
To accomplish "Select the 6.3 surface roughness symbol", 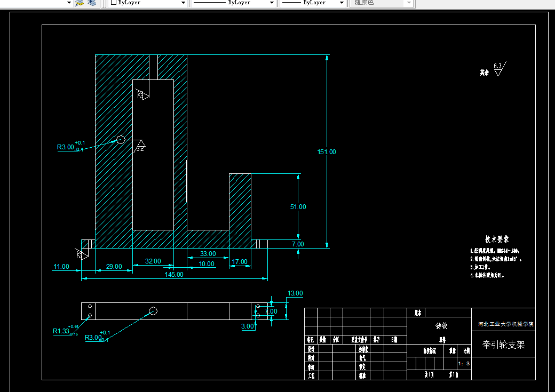I will (x=499, y=69).
